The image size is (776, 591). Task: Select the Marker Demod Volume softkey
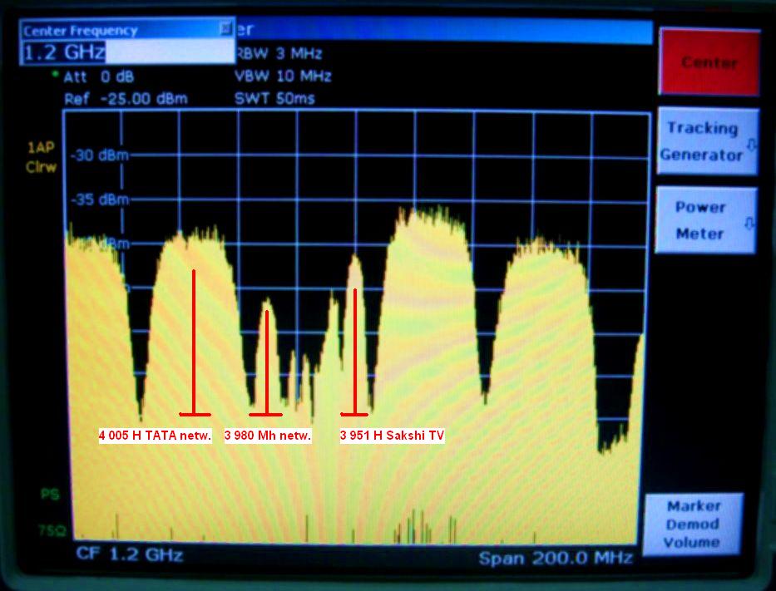click(692, 524)
